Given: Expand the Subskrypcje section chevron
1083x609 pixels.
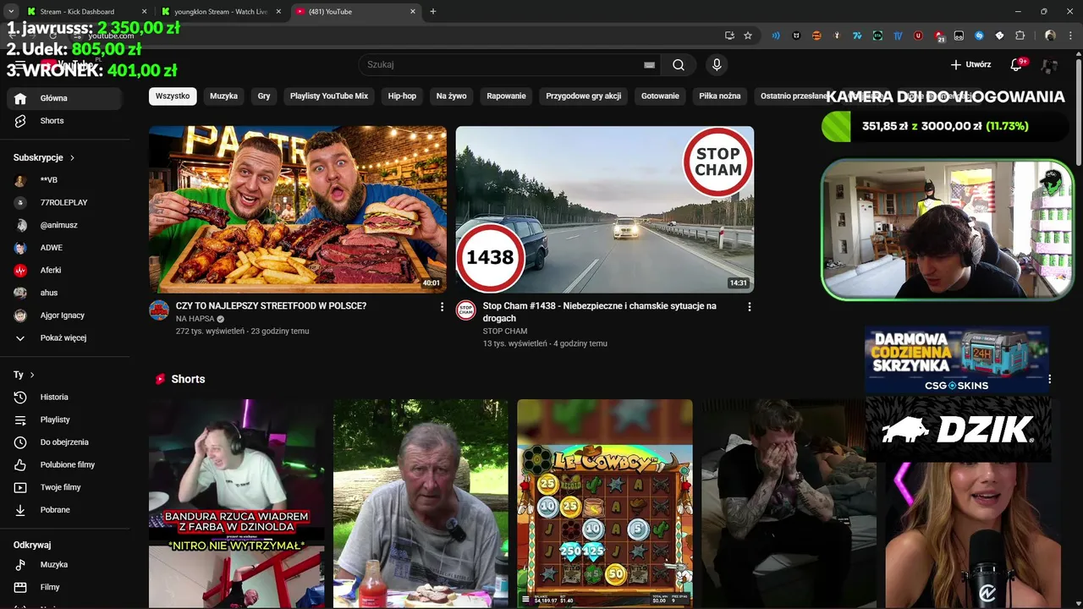Looking at the screenshot, I should point(72,157).
